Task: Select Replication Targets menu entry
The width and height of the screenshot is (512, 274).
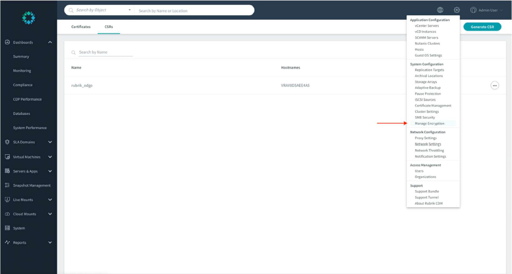Action: tap(429, 70)
